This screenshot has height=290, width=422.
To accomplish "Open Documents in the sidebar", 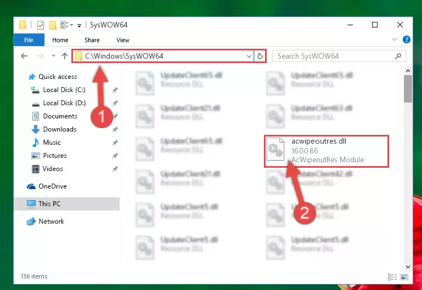I will [55, 116].
